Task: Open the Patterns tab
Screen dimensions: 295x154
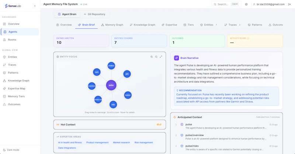Action: point(255,25)
